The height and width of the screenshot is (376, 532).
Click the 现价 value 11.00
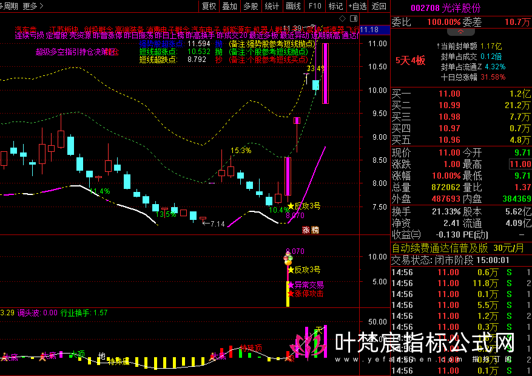click(450, 153)
